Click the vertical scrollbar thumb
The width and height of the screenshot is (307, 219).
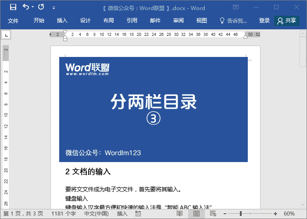coord(303,52)
